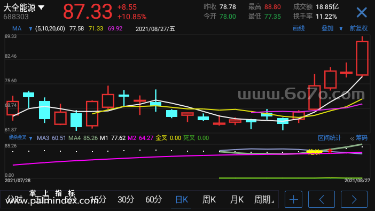Screen dimensions: 375x211
Task: Select the 60分 period tab
Action: point(153,199)
